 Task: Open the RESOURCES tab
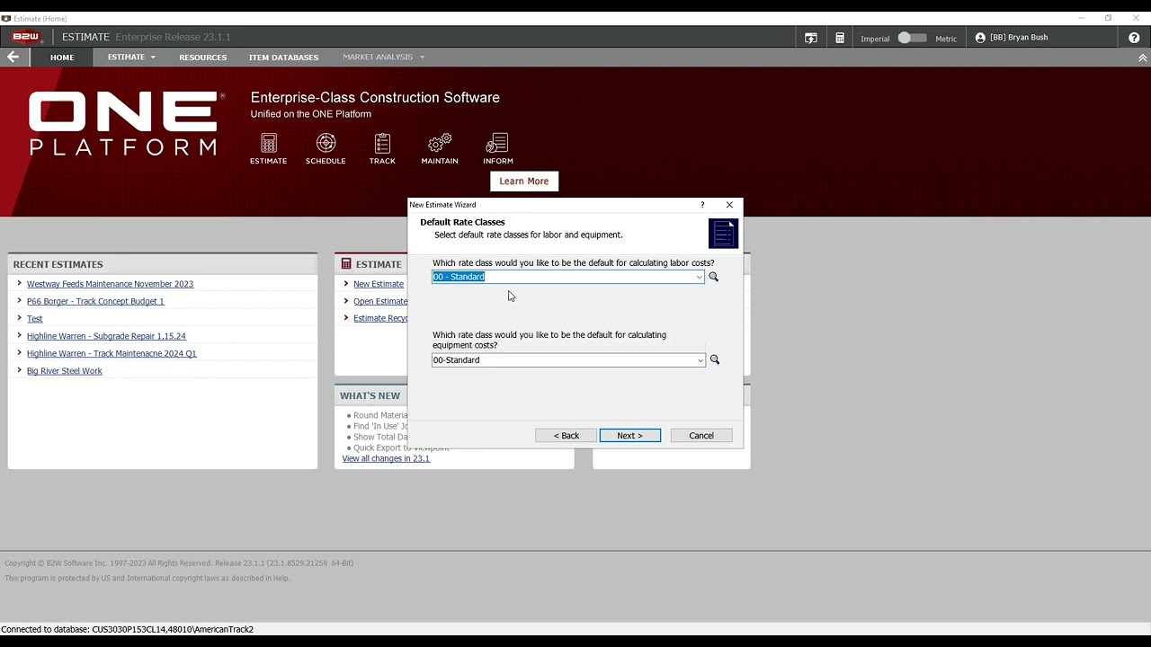[202, 58]
